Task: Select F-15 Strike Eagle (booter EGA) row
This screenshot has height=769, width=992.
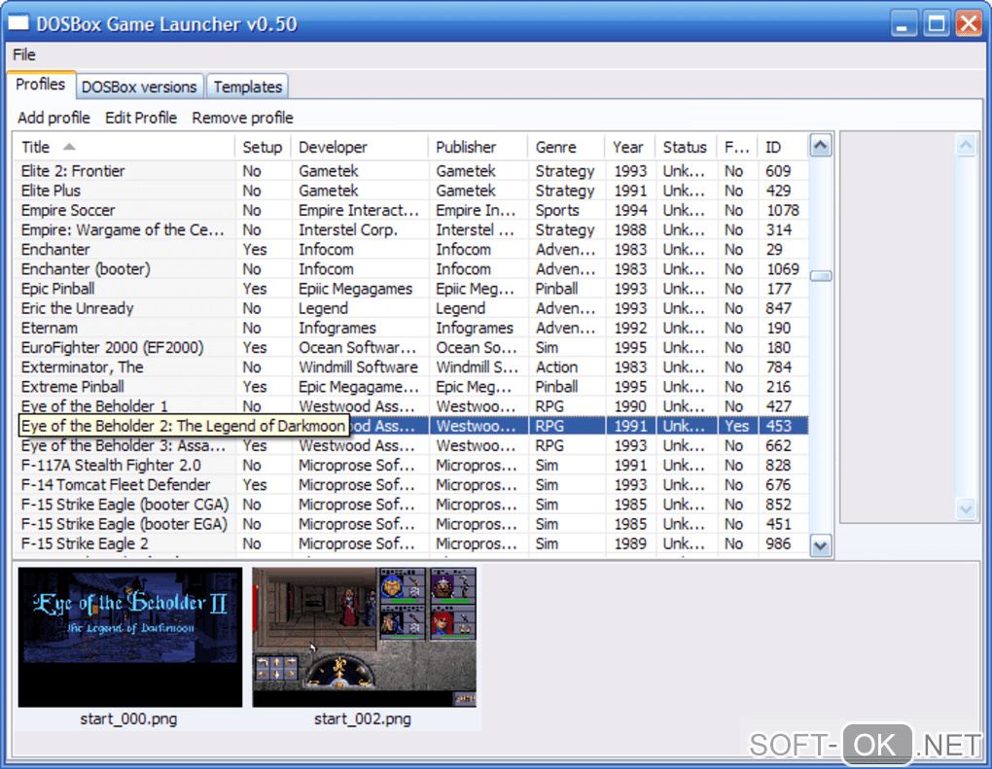Action: pyautogui.click(x=411, y=524)
